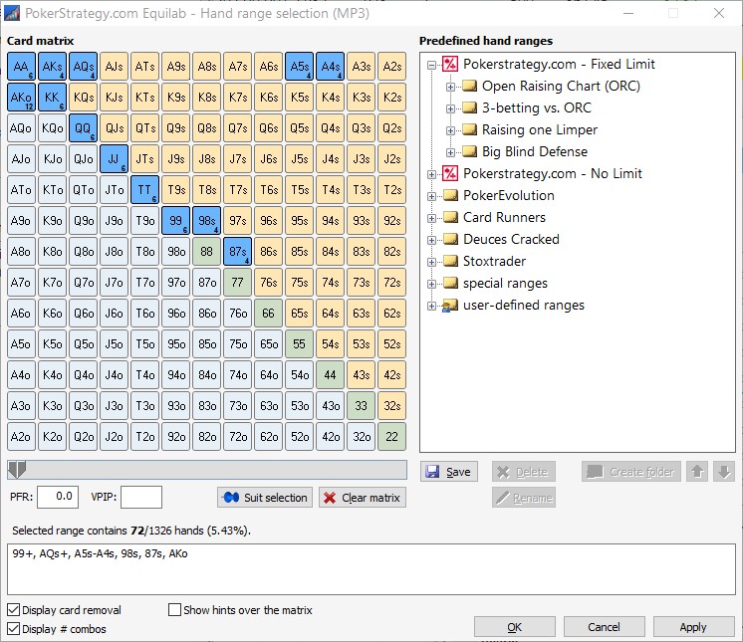
Task: Click the PokerEvolution folder icon
Action: [450, 195]
